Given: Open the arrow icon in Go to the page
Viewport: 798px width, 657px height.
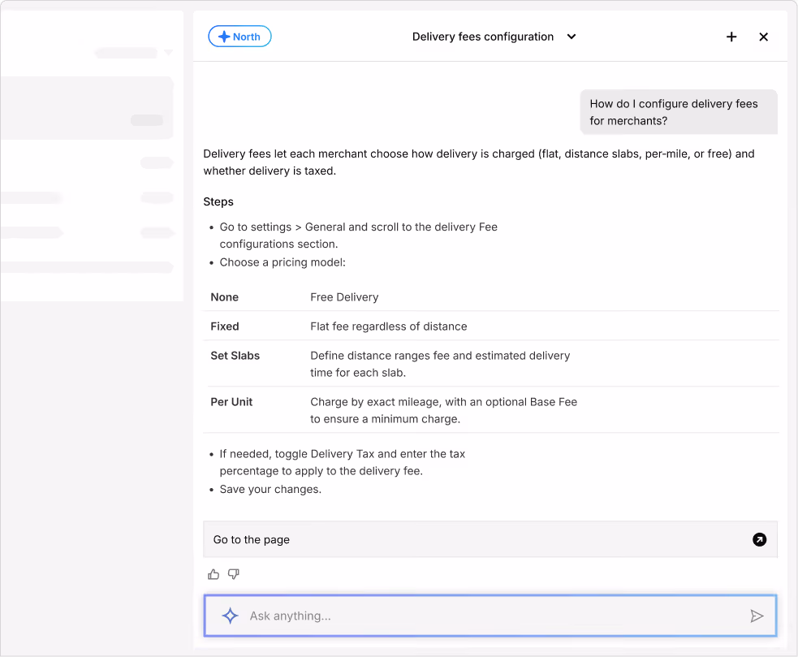Looking at the screenshot, I should click(x=759, y=539).
